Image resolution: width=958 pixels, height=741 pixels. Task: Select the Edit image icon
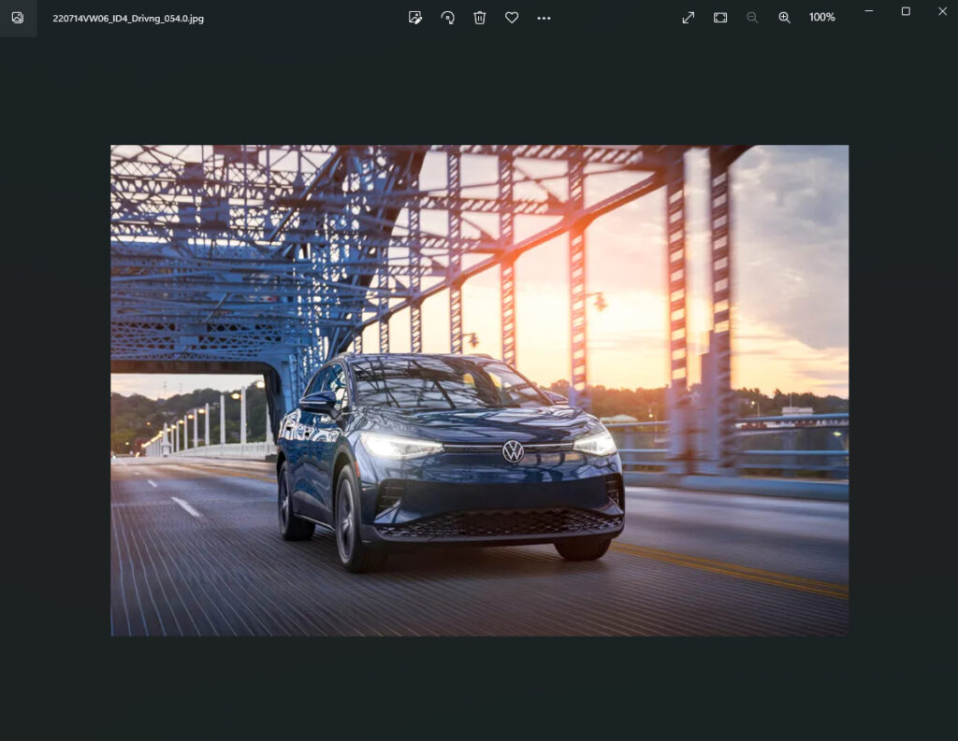click(416, 17)
